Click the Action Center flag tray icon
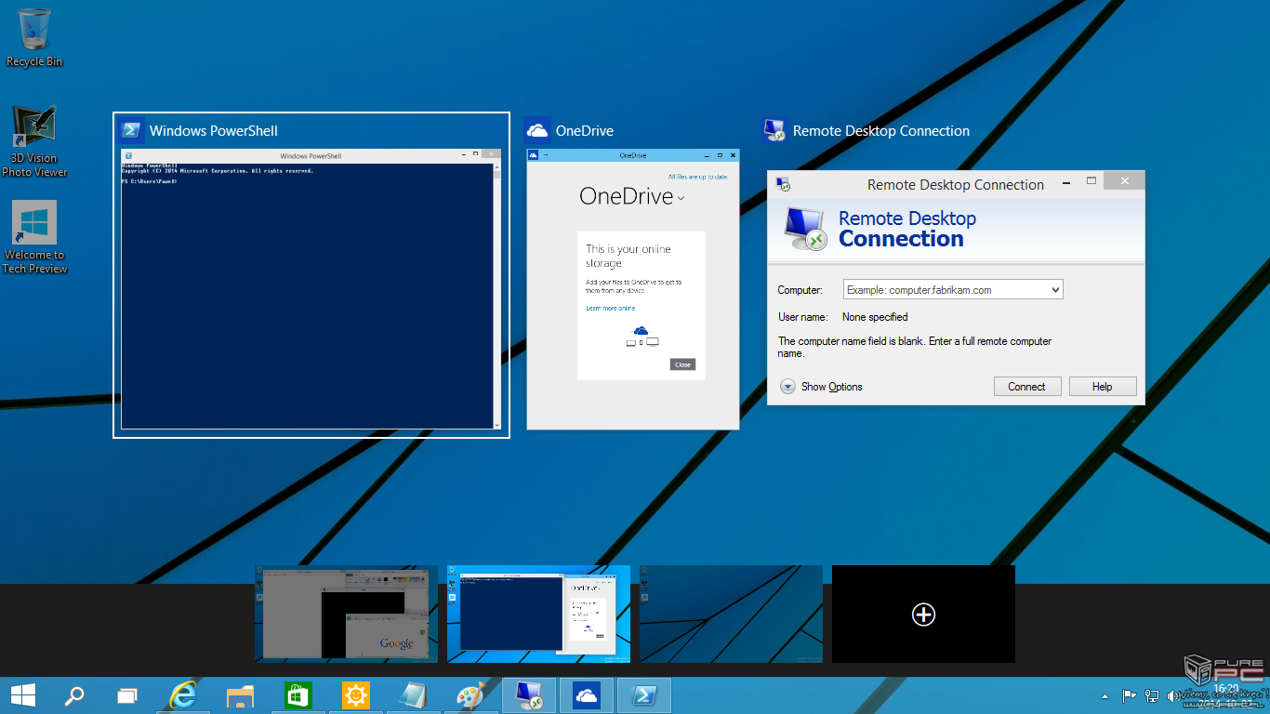This screenshot has height=714, width=1270. pyautogui.click(x=1129, y=695)
